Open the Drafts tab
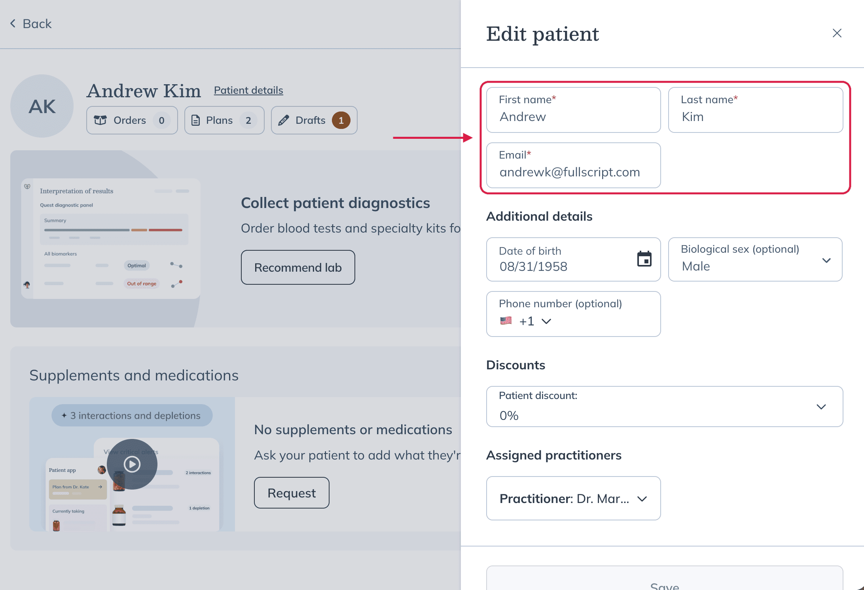Screen dimensions: 864x590 pyautogui.click(x=314, y=120)
